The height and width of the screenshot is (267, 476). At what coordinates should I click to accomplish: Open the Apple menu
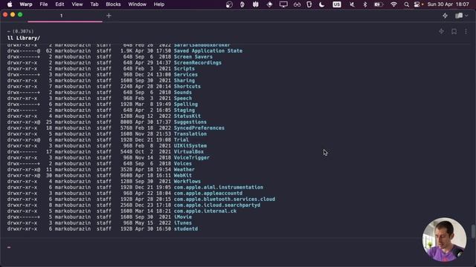(10, 4)
